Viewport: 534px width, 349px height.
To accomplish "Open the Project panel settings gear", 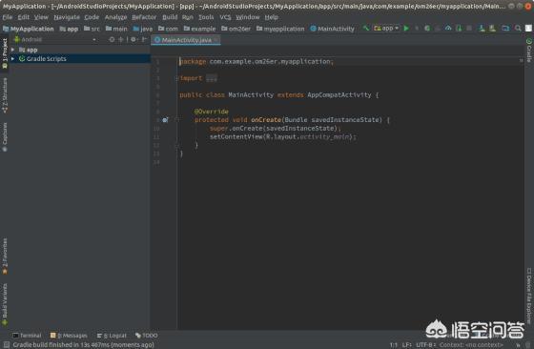I will pyautogui.click(x=133, y=39).
